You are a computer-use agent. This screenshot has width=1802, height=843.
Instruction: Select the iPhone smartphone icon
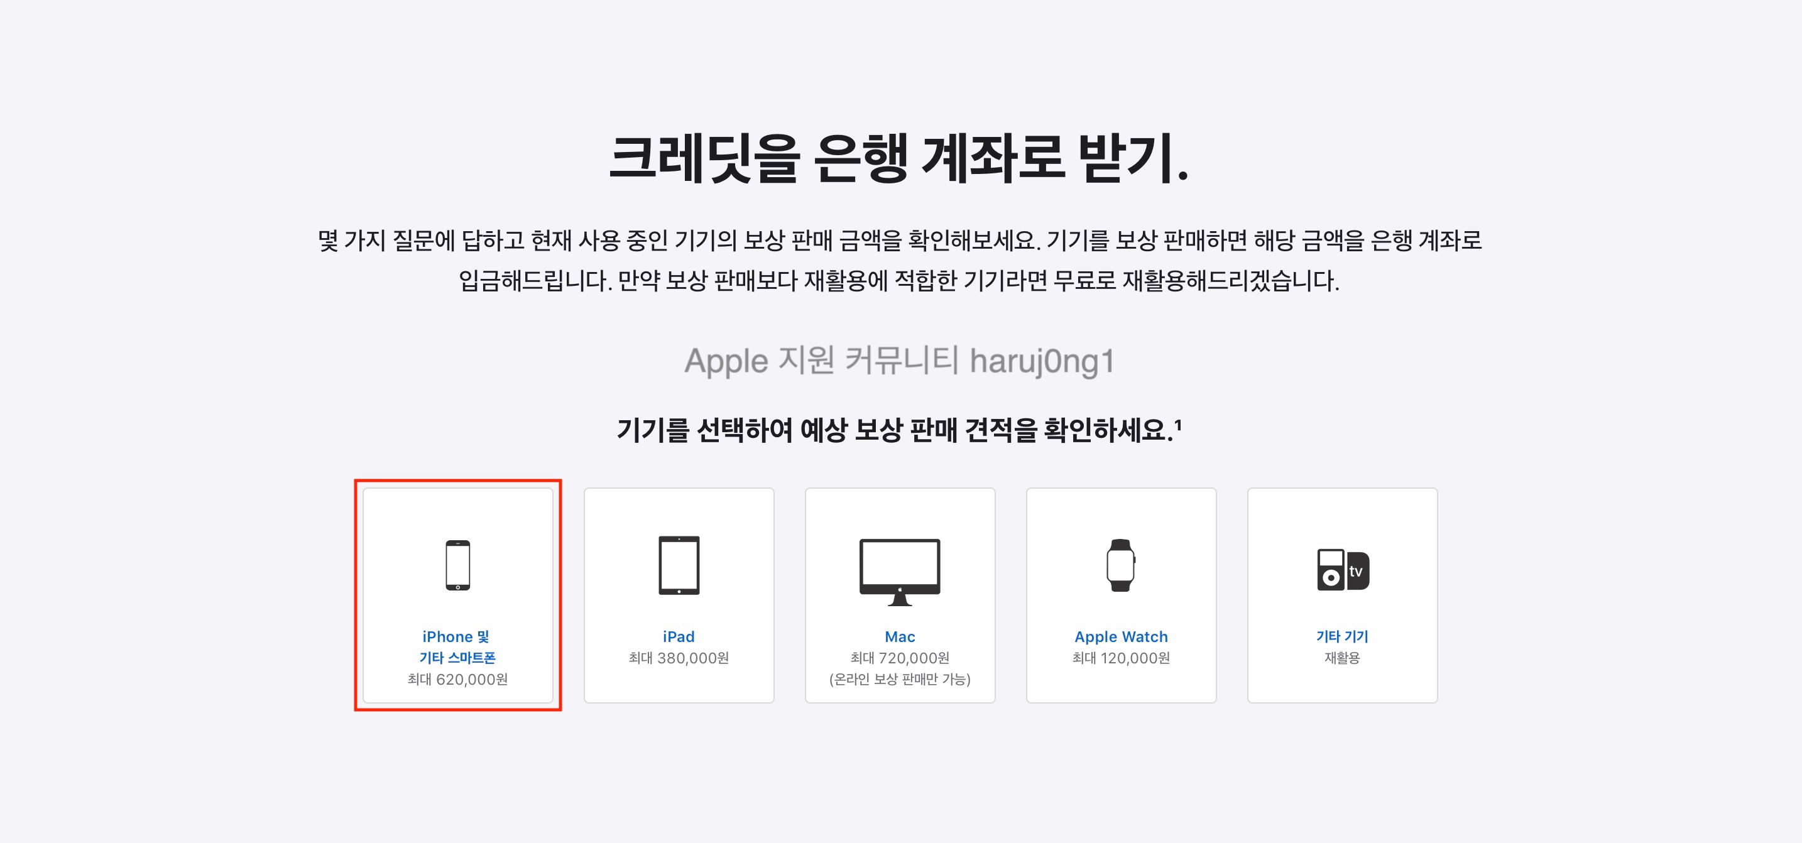click(x=457, y=565)
